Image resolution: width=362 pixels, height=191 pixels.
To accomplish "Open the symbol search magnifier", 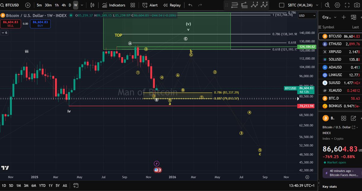I will (3, 5).
